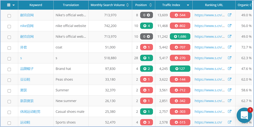Click the Ranking URL column header
This screenshot has width=254, height=127.
tap(214, 5)
